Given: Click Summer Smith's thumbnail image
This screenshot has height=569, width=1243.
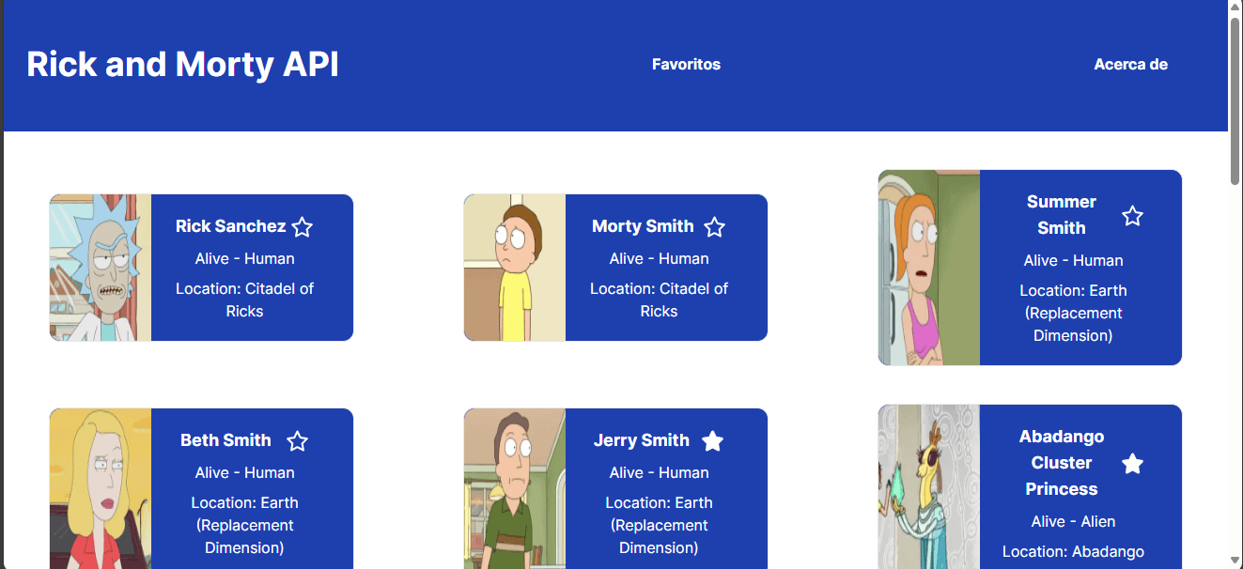Looking at the screenshot, I should [x=929, y=268].
